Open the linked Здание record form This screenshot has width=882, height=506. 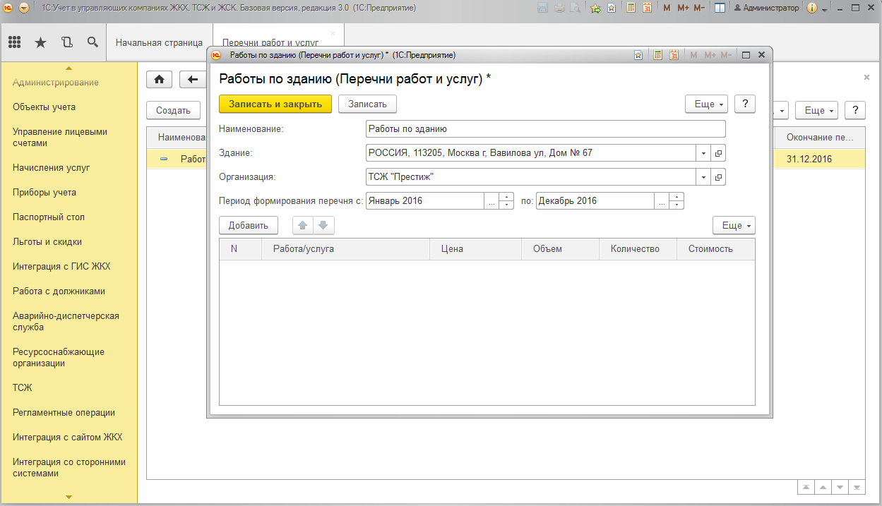[718, 153]
